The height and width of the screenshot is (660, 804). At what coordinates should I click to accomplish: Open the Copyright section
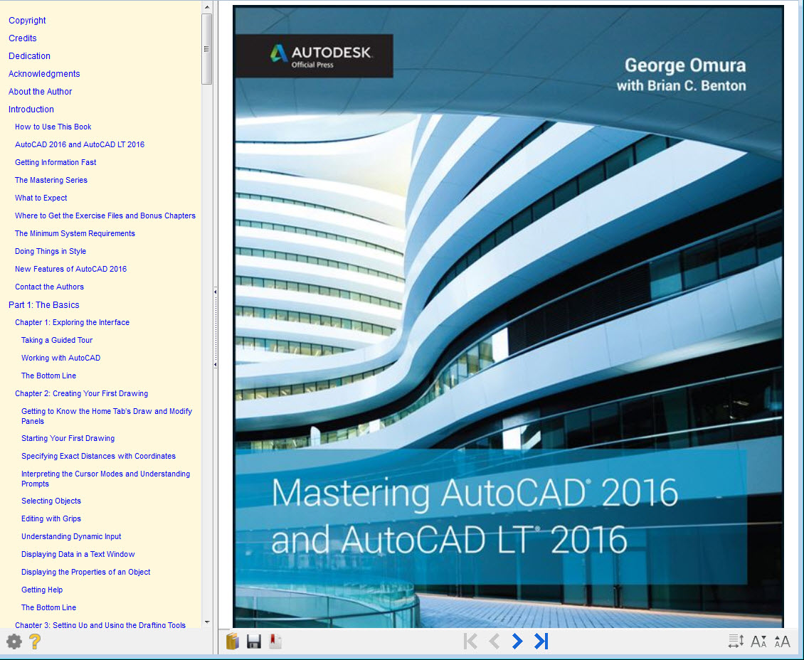[27, 21]
